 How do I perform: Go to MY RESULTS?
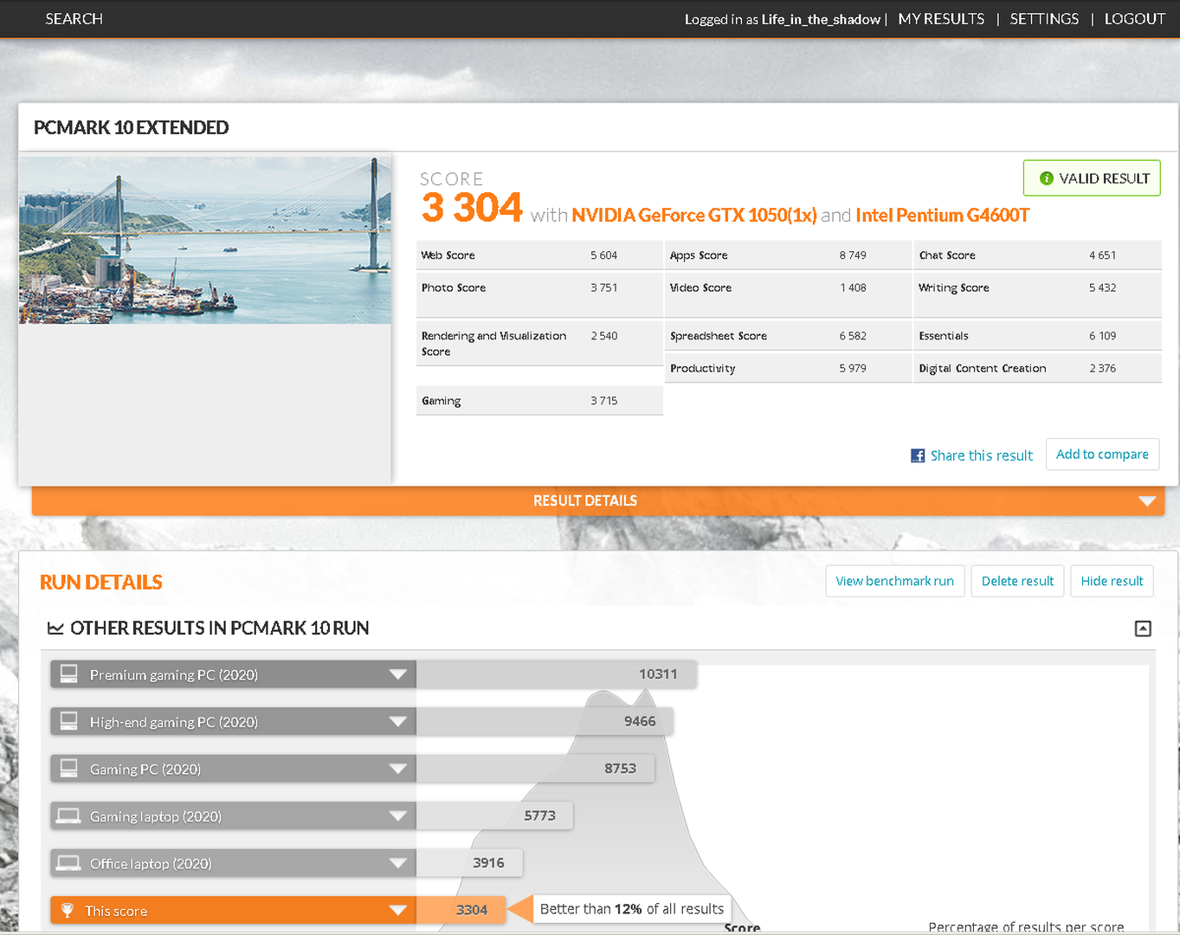tap(941, 19)
